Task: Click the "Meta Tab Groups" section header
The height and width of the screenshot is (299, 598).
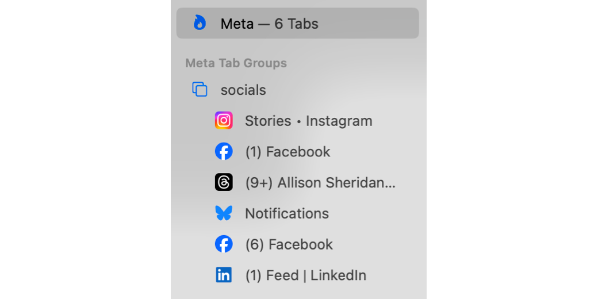Action: 236,63
